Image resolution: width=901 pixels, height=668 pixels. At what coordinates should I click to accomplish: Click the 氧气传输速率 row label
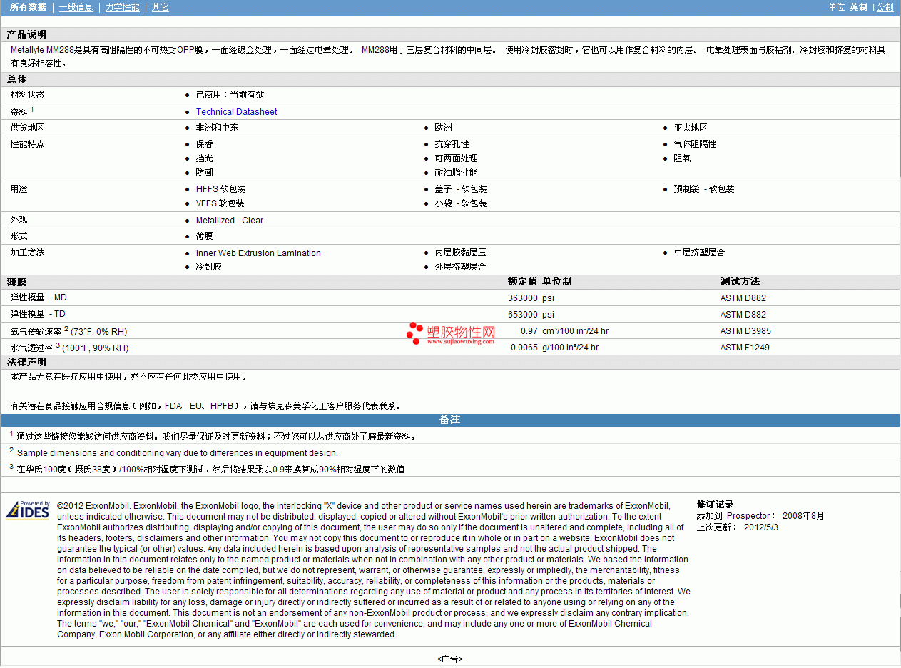(68, 330)
